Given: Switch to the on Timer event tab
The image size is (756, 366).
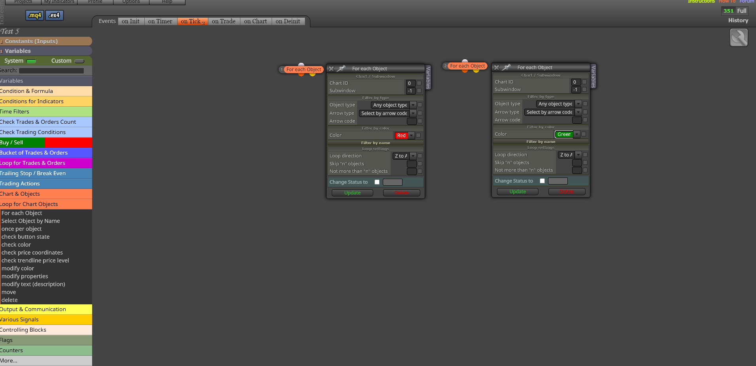Looking at the screenshot, I should coord(160,21).
